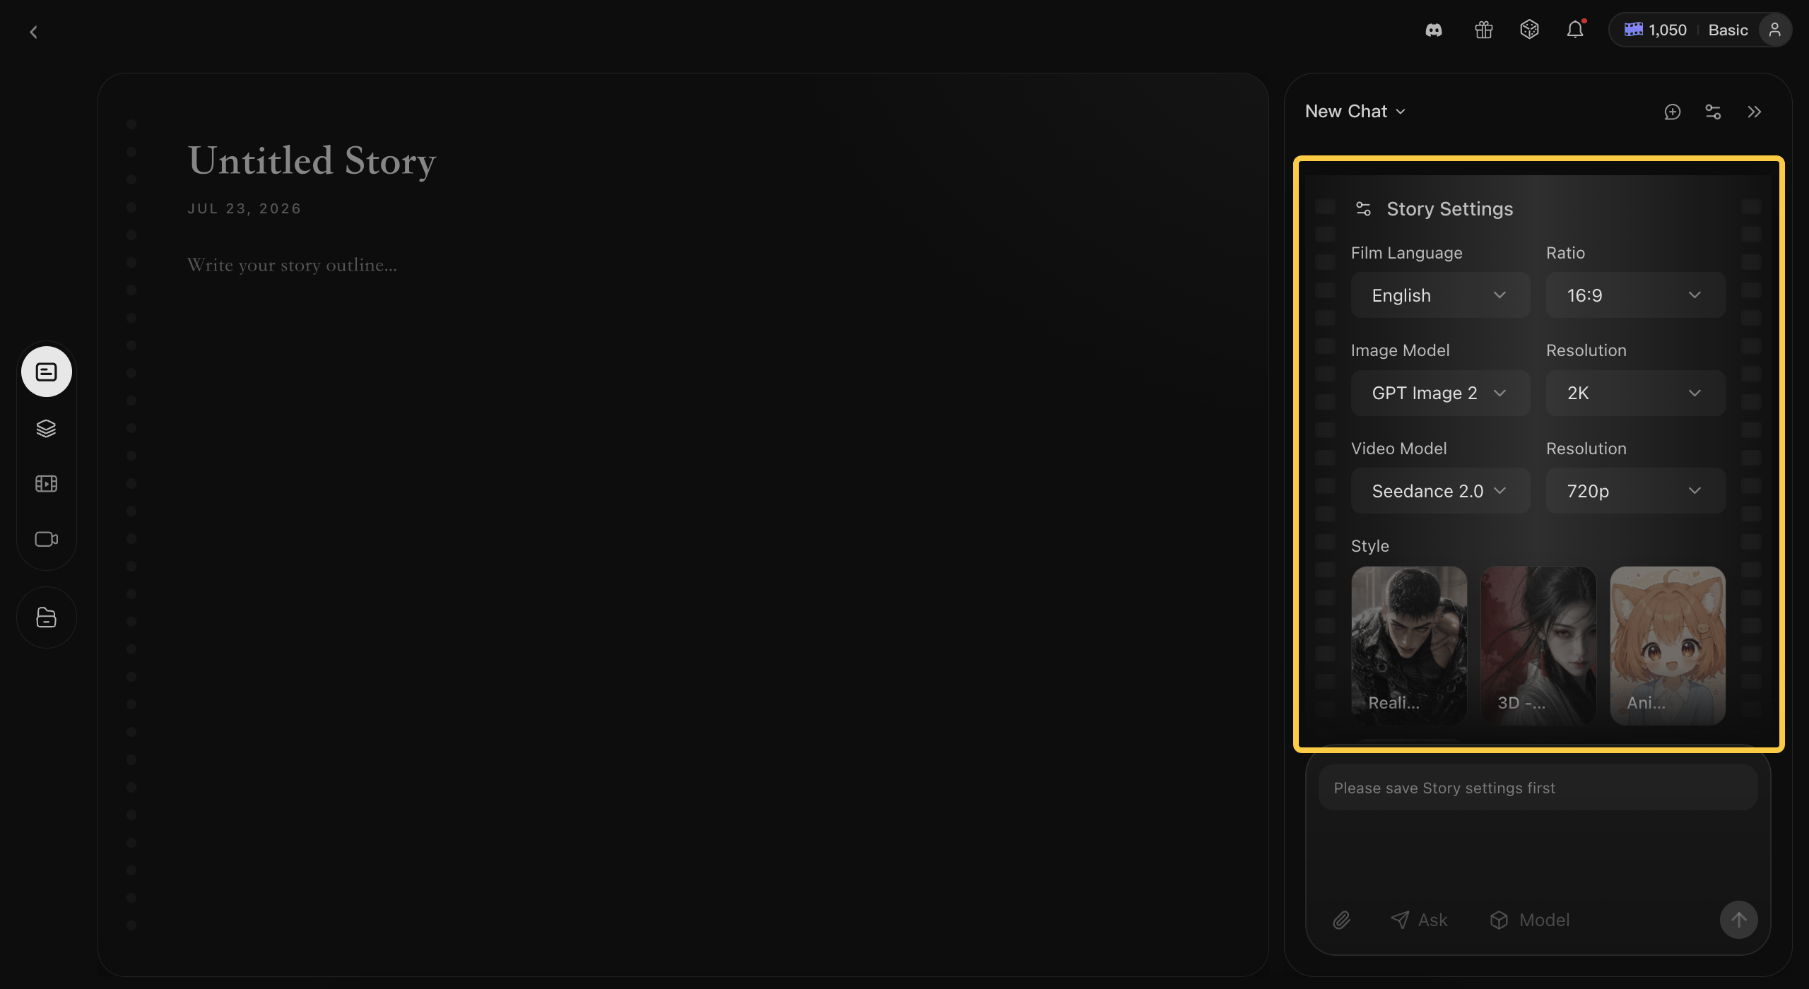This screenshot has width=1809, height=989.
Task: Expand the Film Language English dropdown
Action: point(1440,295)
